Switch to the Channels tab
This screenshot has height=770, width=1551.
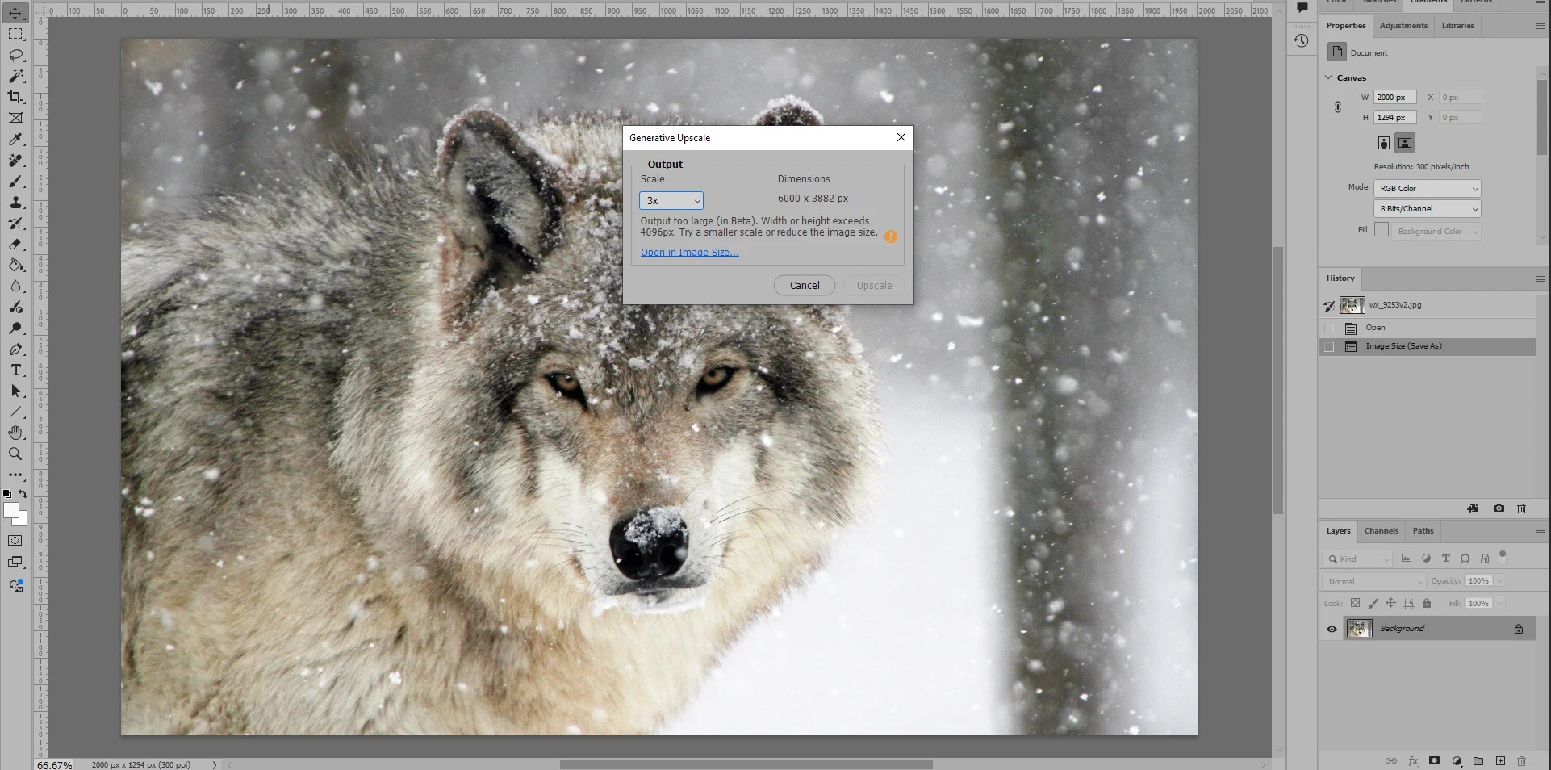pyautogui.click(x=1381, y=531)
